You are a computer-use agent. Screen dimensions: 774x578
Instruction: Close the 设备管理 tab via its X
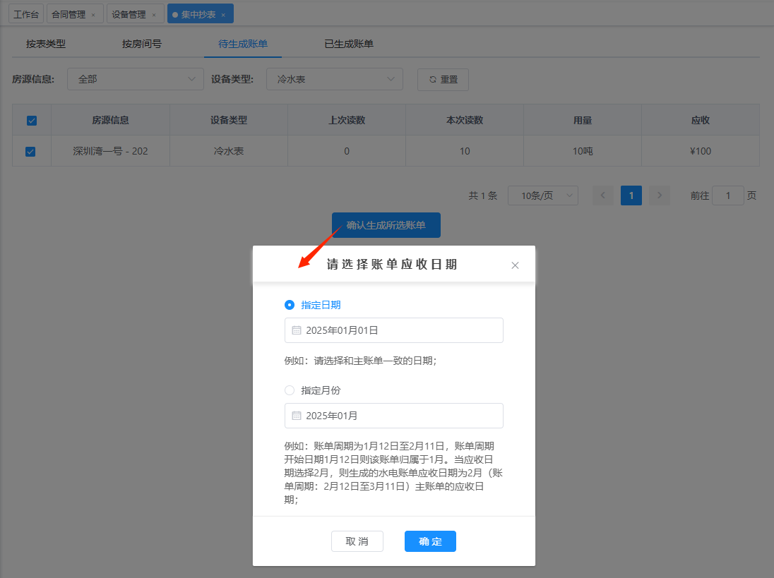154,15
